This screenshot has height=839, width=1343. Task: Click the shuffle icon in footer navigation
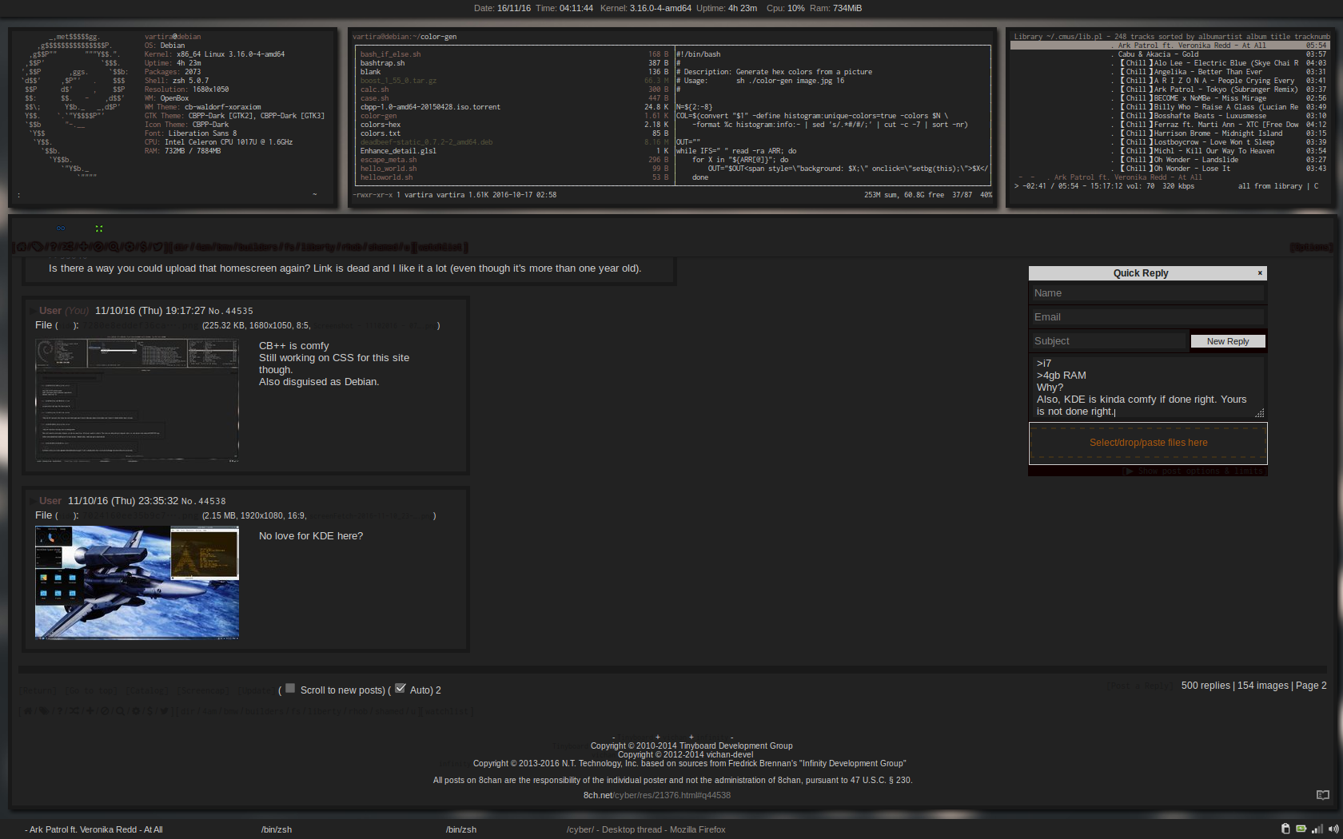tap(74, 710)
